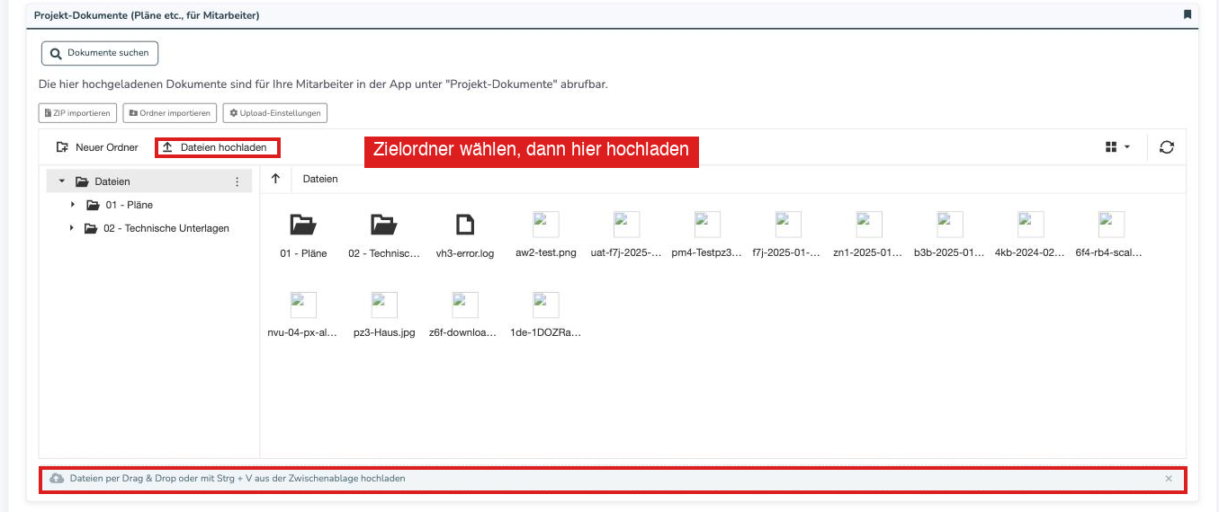1219x512 pixels.
Task: Select the vh3-error.log file icon
Action: (465, 224)
